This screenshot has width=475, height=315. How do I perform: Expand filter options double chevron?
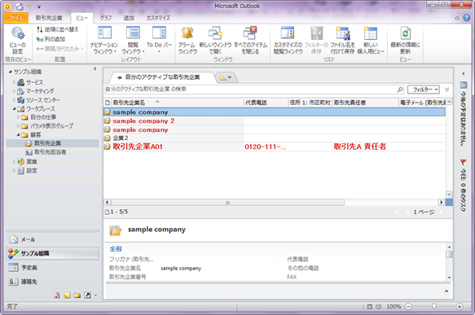[446, 90]
